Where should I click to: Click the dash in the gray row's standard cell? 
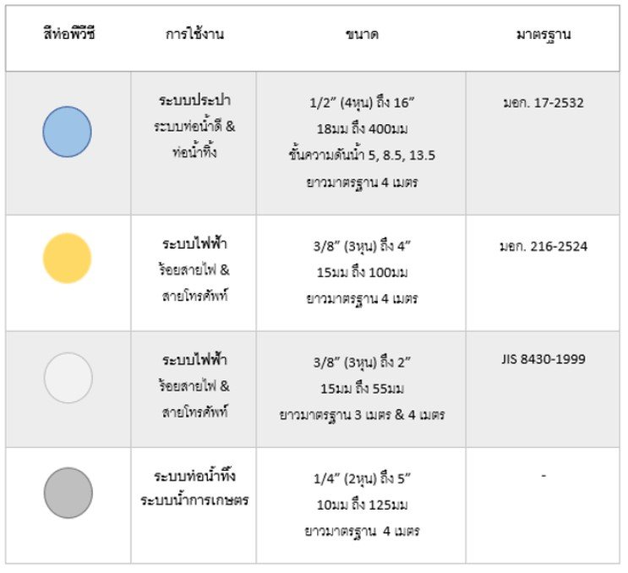[543, 476]
